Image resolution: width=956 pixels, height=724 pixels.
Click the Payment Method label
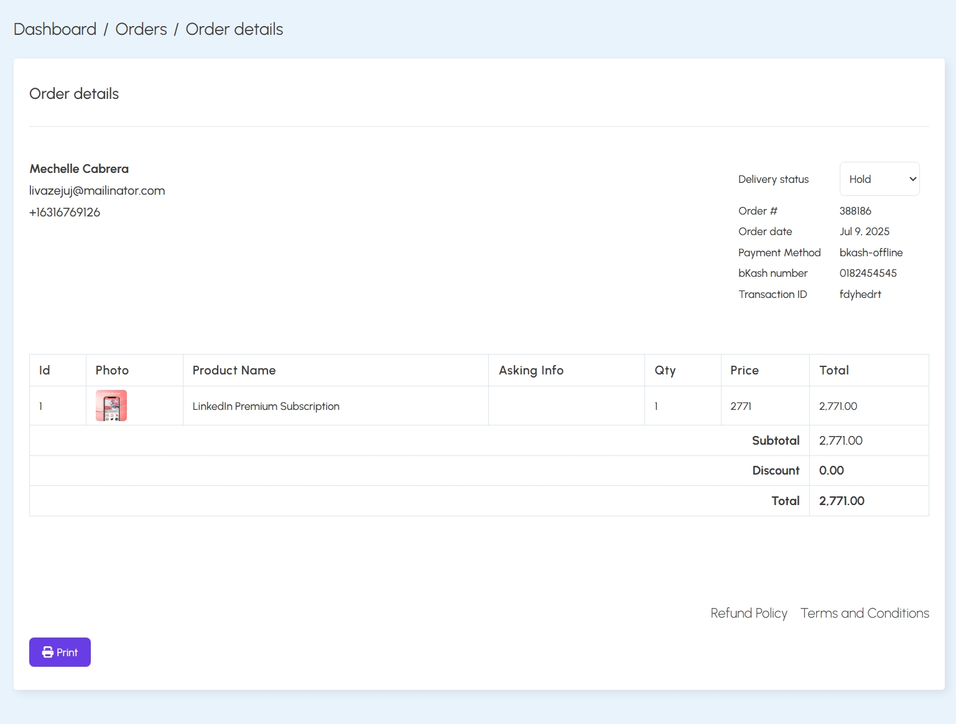tap(779, 253)
